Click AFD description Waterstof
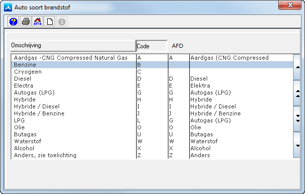 click(x=204, y=141)
